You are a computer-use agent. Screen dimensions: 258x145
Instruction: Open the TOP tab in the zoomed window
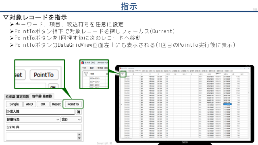click(84, 68)
